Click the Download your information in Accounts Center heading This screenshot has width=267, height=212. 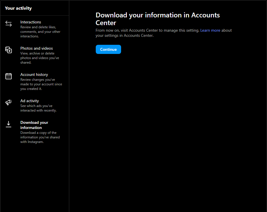pos(158,19)
